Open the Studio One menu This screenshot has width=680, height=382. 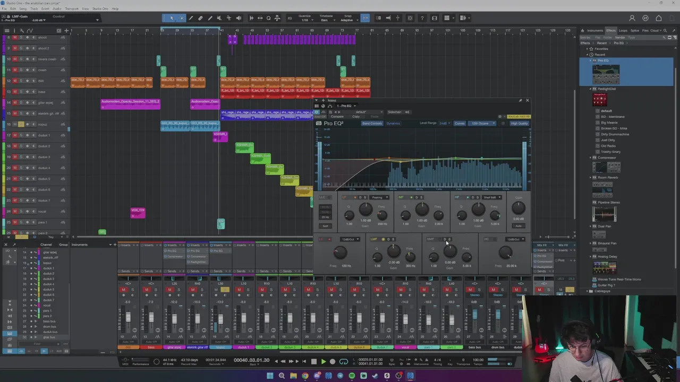tap(100, 9)
